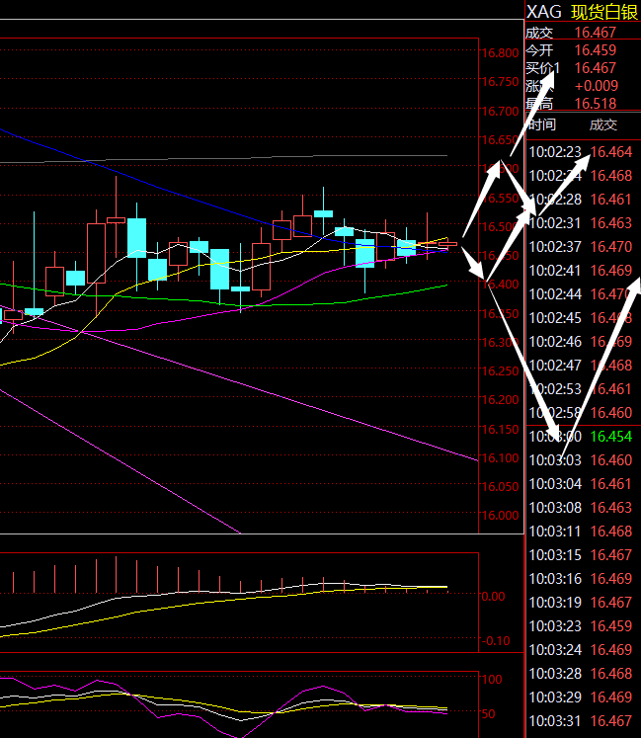This screenshot has width=641, height=738.
Task: Select the 10:03:23 tick at 16.459
Action: pos(583,626)
